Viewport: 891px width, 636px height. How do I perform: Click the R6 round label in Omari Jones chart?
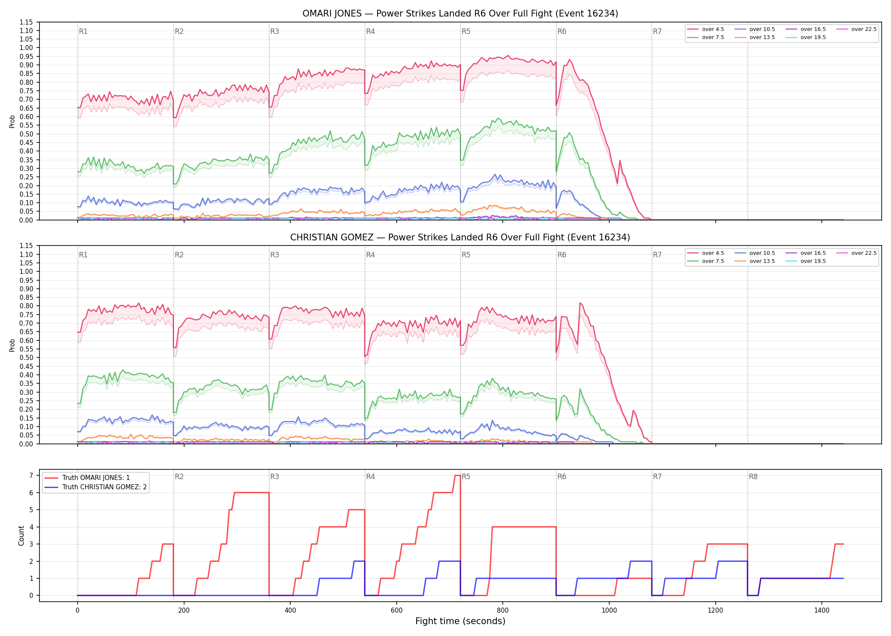coord(562,31)
